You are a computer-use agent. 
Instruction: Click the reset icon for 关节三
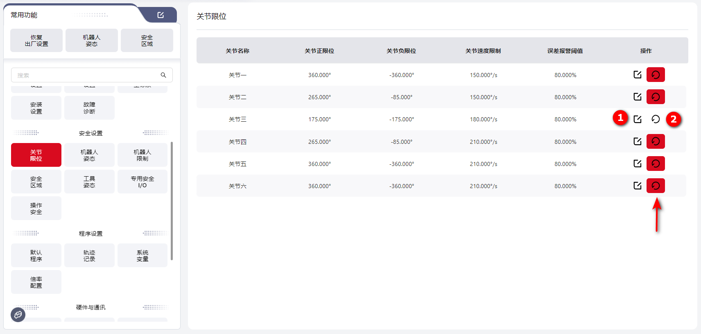(x=655, y=119)
